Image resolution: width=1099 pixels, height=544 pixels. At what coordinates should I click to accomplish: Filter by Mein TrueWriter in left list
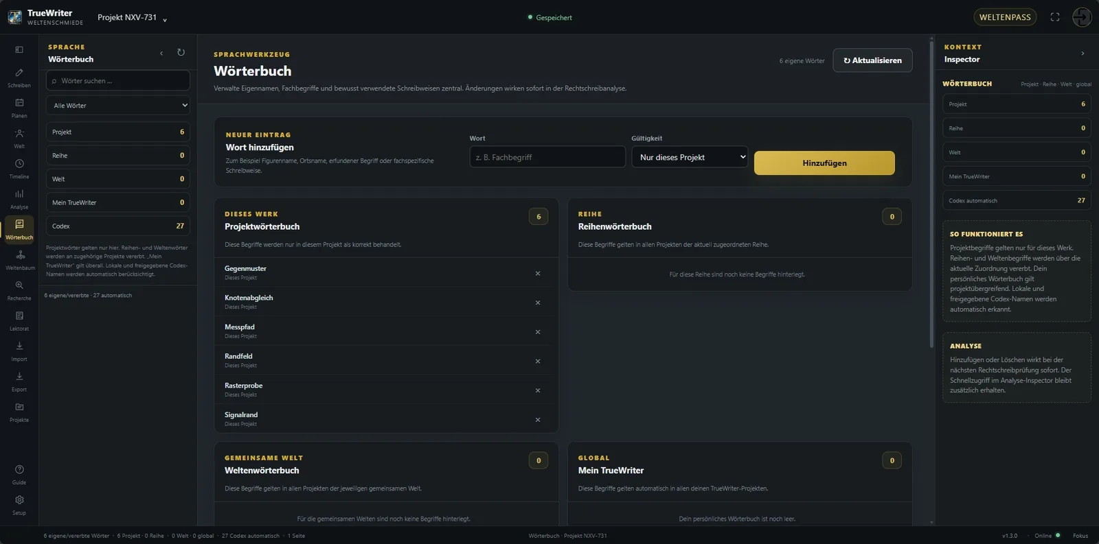click(x=118, y=202)
